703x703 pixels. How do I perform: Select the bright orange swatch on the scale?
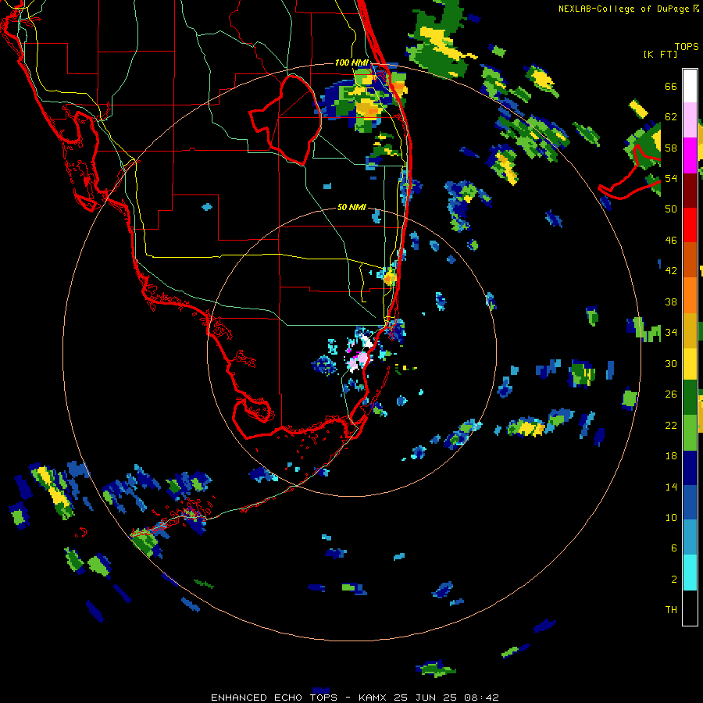690,294
